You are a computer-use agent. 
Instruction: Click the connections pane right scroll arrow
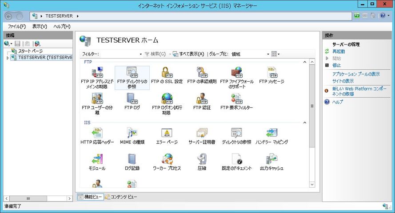coord(70,198)
